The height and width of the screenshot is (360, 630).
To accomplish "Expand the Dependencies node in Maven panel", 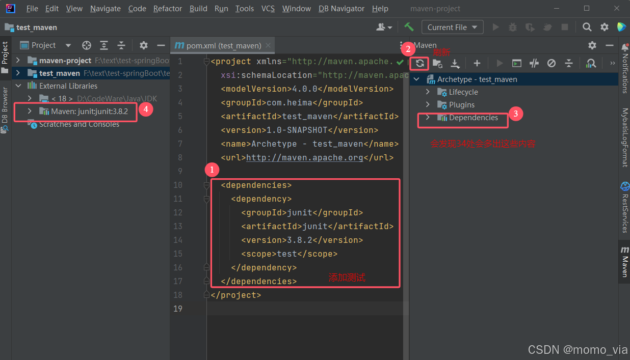I will click(428, 118).
